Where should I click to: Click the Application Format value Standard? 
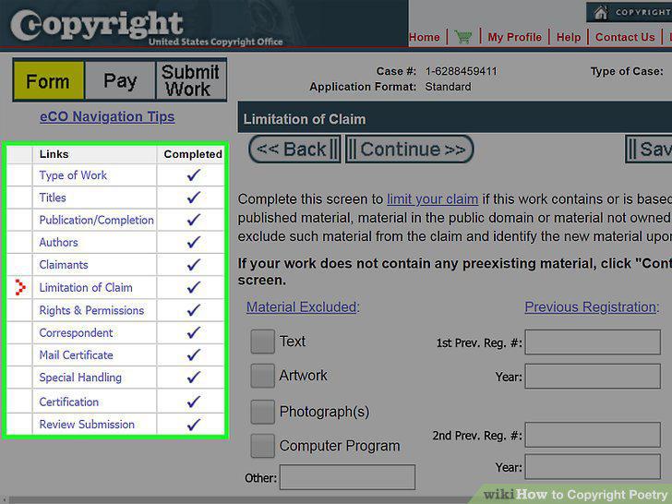click(x=448, y=87)
